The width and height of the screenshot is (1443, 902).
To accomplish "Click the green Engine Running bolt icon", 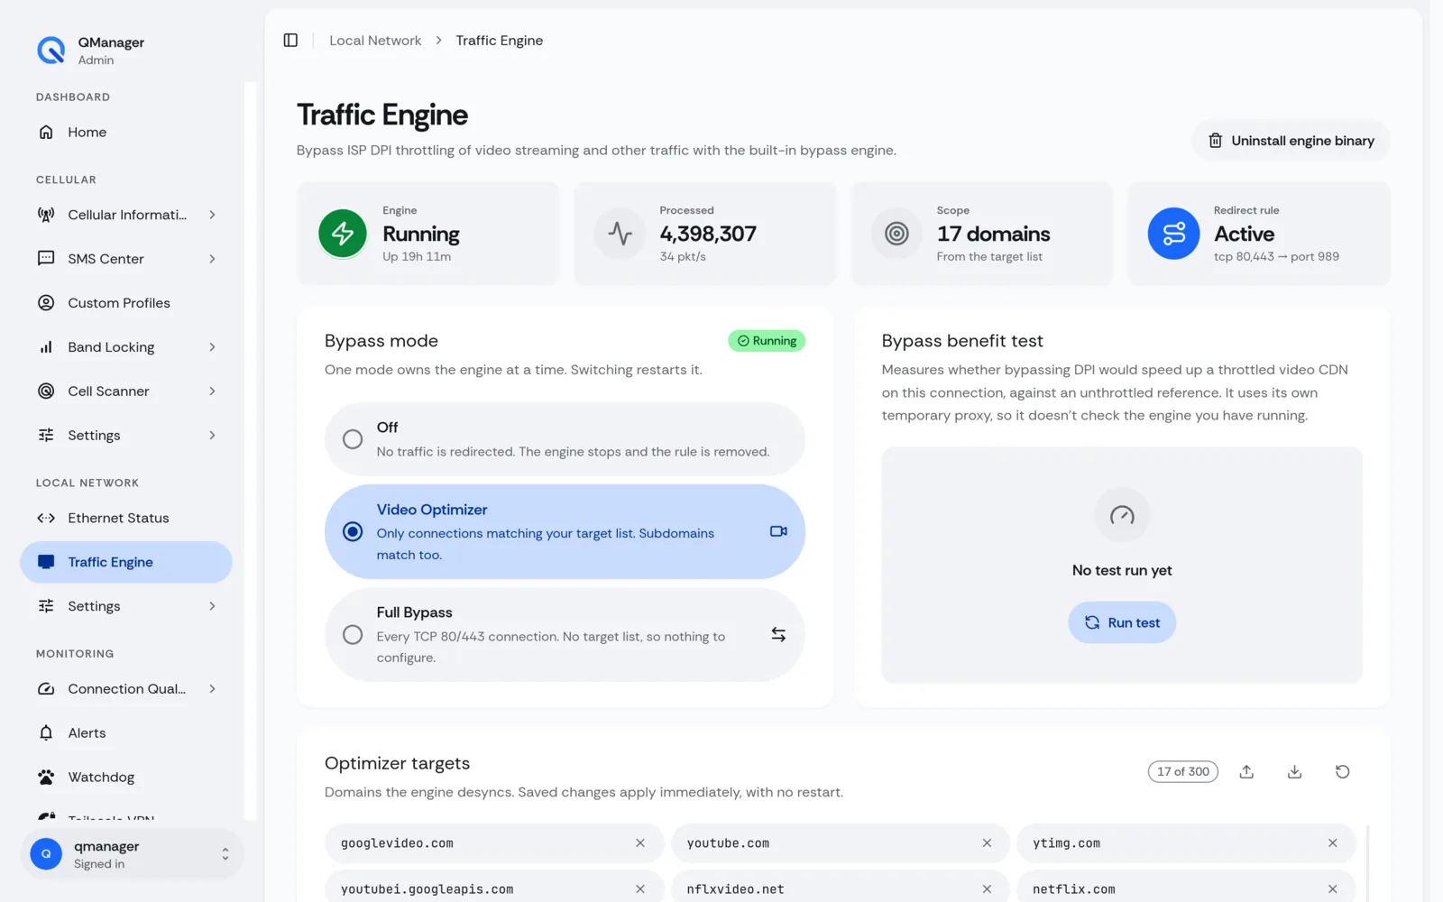I will pos(343,234).
